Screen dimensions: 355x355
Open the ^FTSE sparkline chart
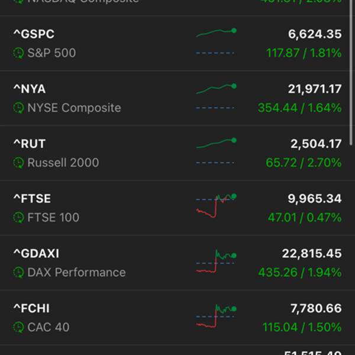coord(216,205)
